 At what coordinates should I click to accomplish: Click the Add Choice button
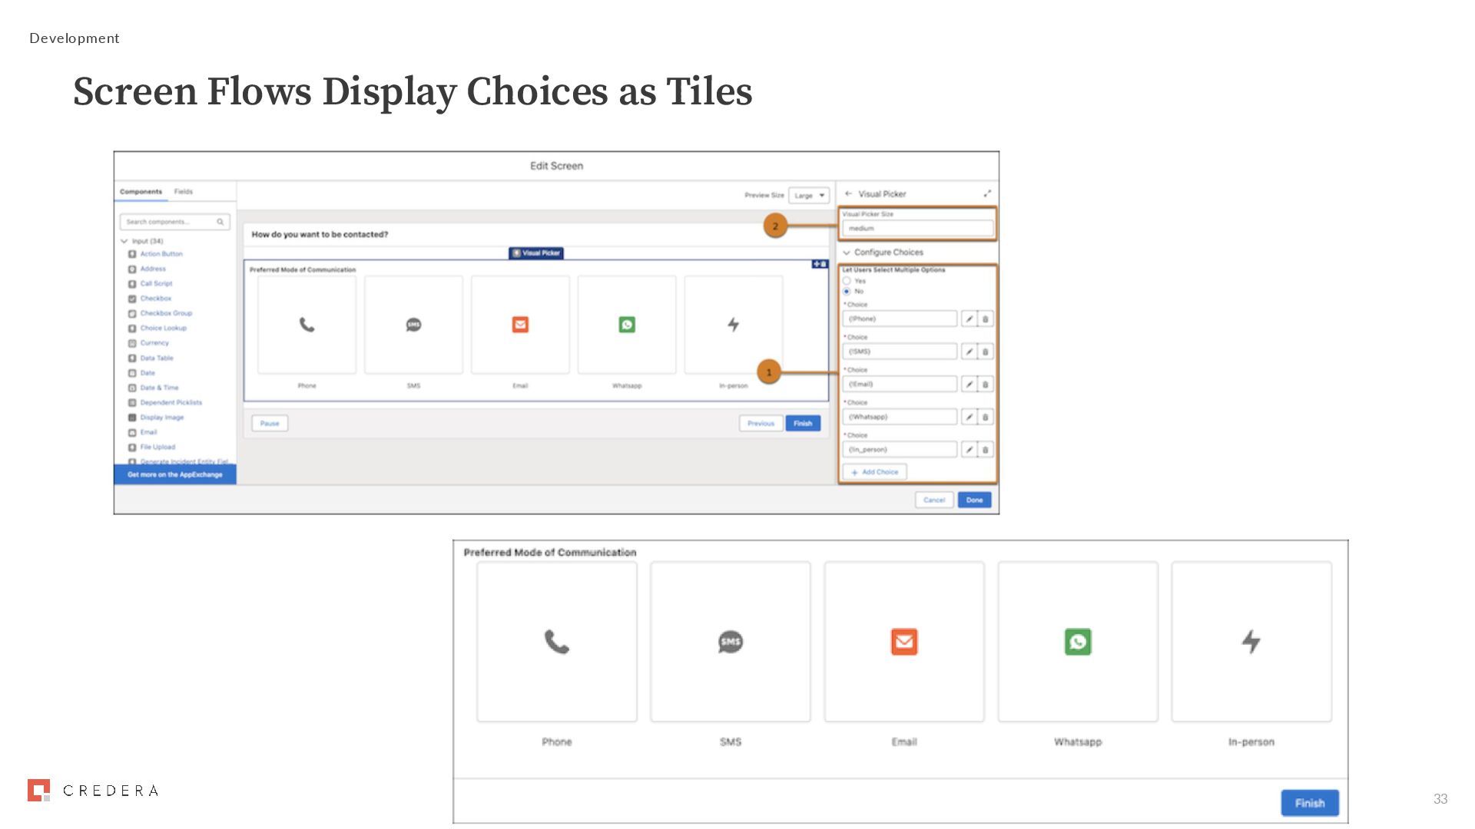click(x=874, y=472)
